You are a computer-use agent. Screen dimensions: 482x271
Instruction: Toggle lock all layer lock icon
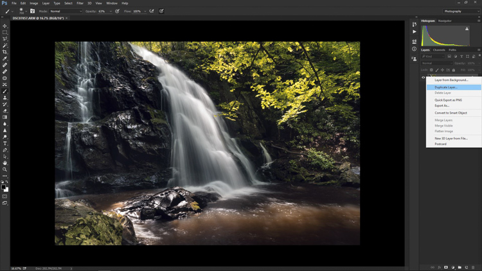click(454, 70)
